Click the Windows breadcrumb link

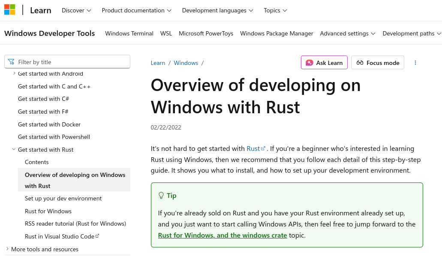[186, 63]
